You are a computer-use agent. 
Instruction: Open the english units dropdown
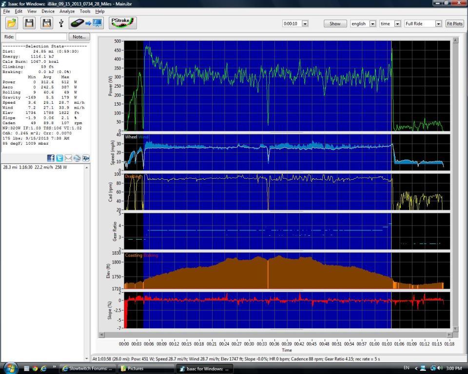pos(372,23)
